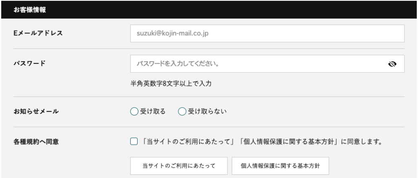This screenshot has height=178, width=418.
Task: Toggle password visibility with the eye icon
Action: pos(393,64)
